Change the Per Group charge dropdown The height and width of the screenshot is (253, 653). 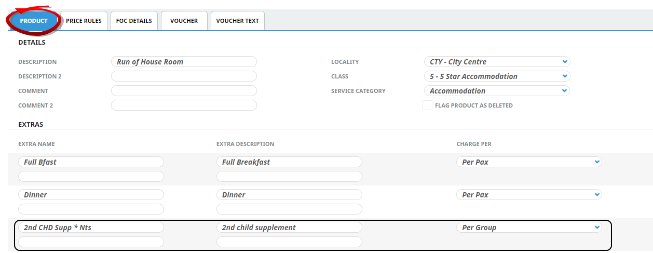pos(528,228)
